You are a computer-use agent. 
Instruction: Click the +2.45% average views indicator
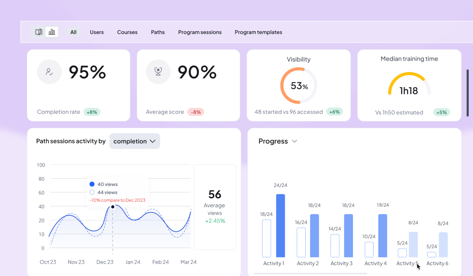pos(215,221)
